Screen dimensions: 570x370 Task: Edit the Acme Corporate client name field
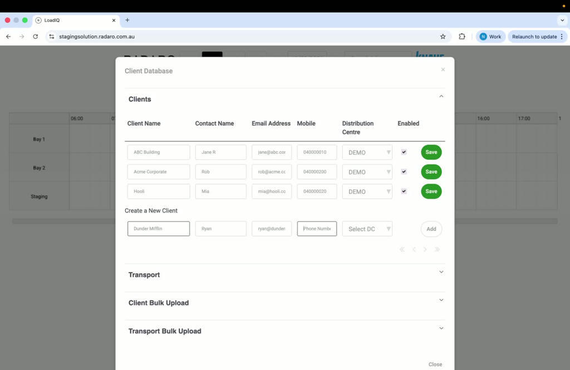(x=159, y=172)
